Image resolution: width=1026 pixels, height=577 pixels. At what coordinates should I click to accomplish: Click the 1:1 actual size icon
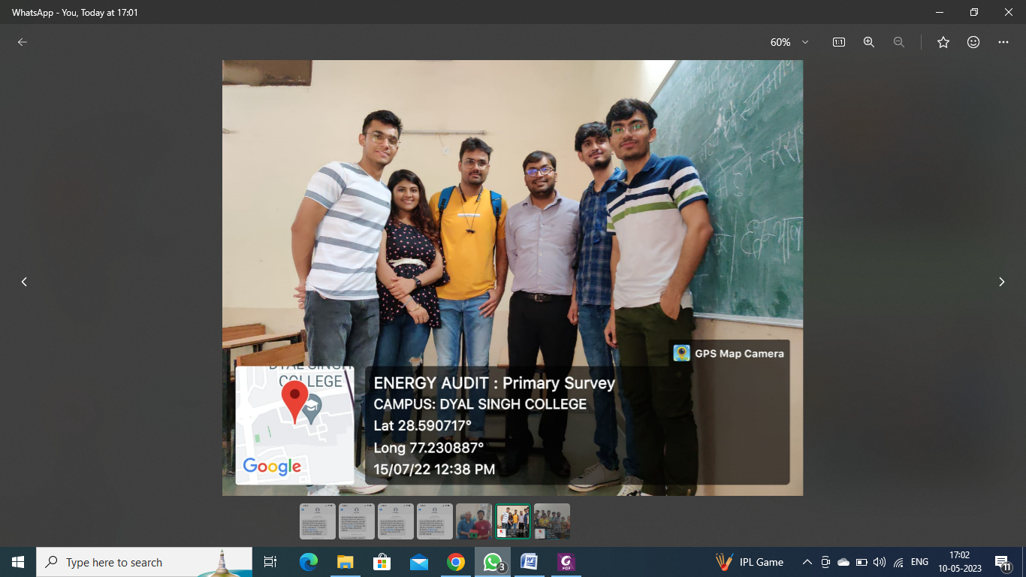click(x=839, y=42)
